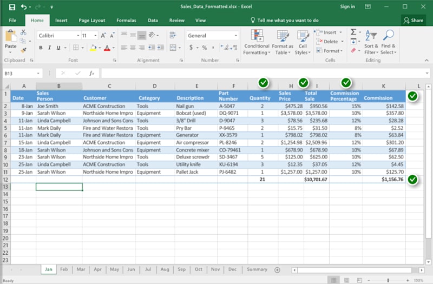This screenshot has width=433, height=284.
Task: Open the Calibri font name dropdown
Action: pyautogui.click(x=78, y=36)
